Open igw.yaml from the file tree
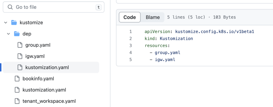 pos(35,56)
